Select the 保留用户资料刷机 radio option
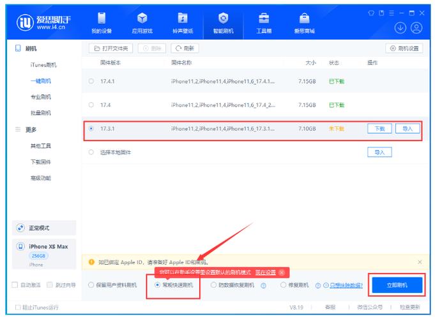 (91, 285)
